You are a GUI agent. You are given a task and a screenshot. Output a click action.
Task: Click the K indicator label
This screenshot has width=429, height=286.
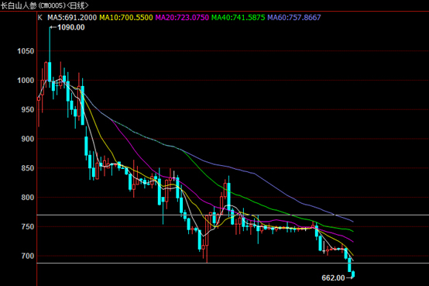(x=40, y=18)
